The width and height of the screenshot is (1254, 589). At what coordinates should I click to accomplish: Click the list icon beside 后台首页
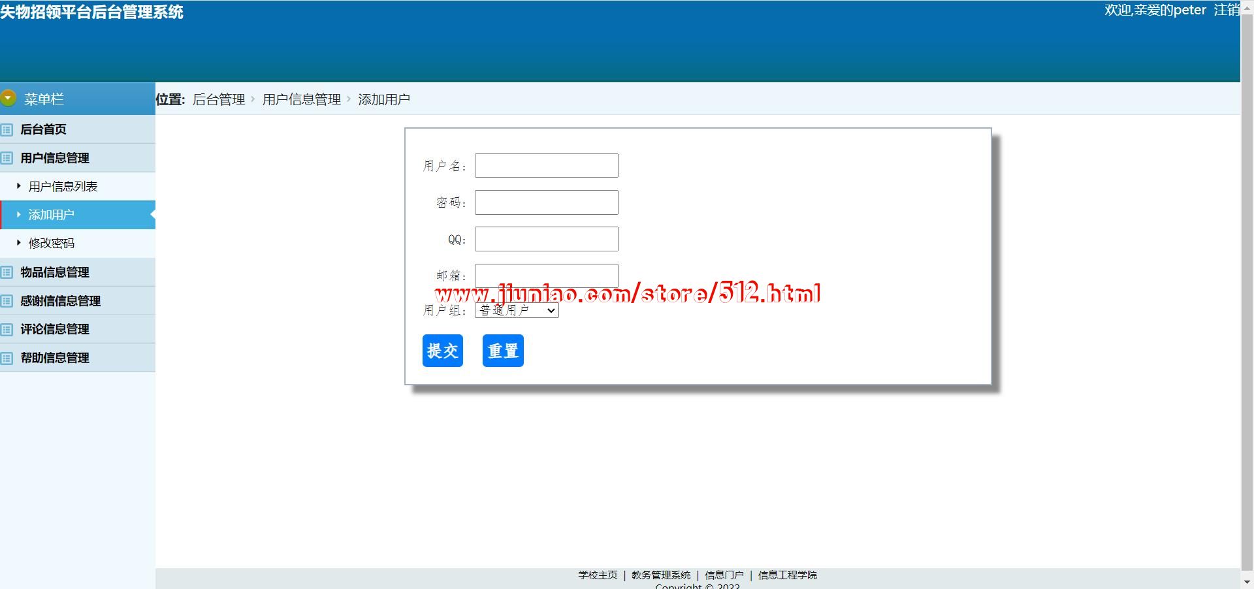7,129
